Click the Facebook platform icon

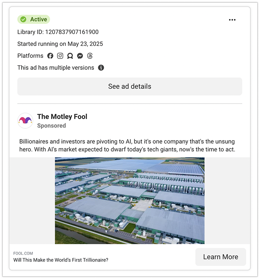pos(50,56)
